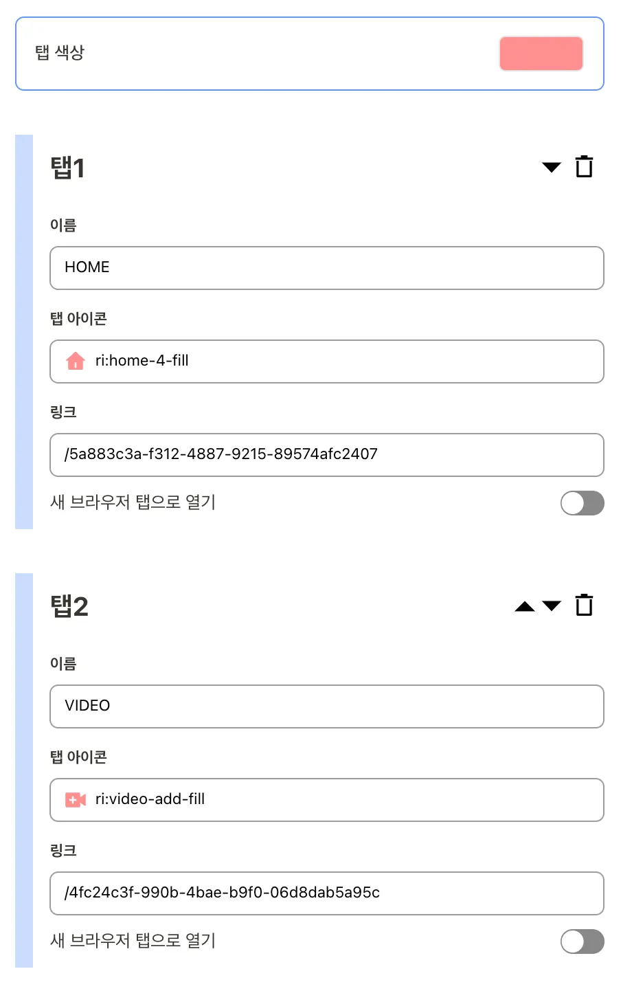Open the 탭 색상 pink color swatch
This screenshot has width=621, height=991.
541,54
